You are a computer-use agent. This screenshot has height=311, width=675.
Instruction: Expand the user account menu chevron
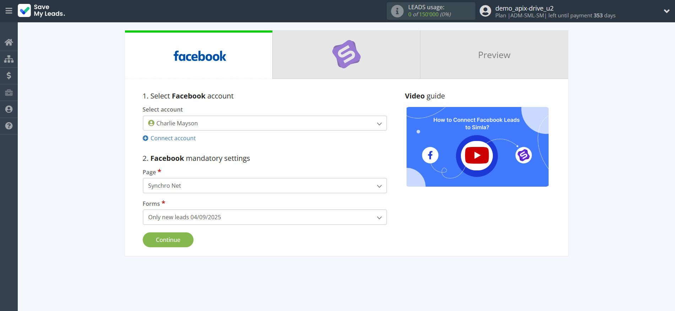666,11
